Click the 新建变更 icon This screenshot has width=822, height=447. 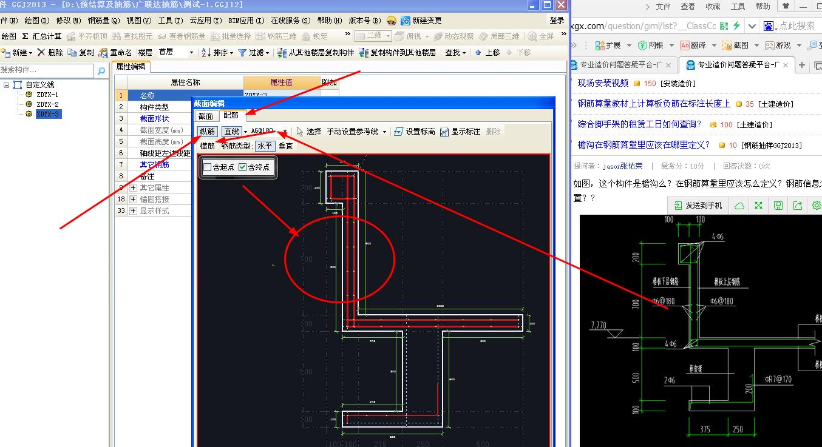tap(406, 21)
